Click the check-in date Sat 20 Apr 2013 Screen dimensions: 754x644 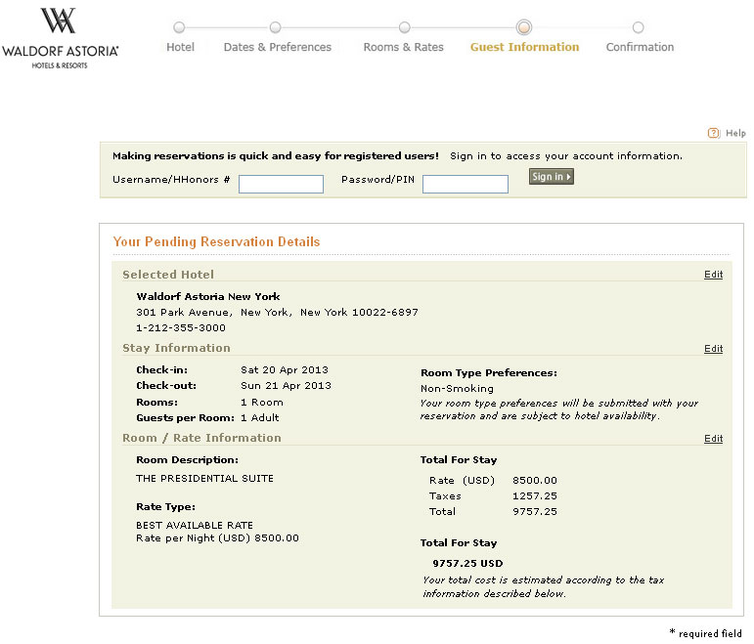point(285,370)
